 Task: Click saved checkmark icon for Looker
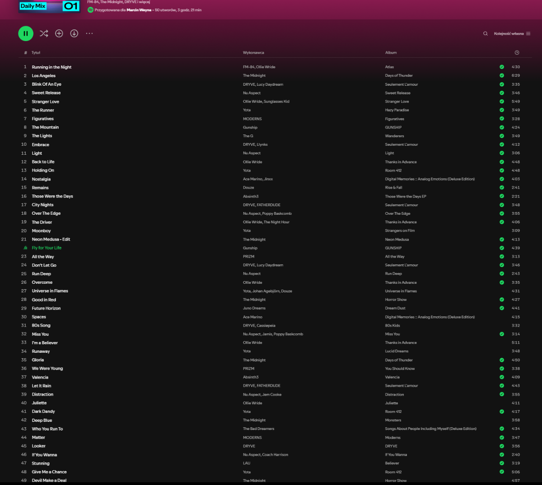click(x=502, y=446)
